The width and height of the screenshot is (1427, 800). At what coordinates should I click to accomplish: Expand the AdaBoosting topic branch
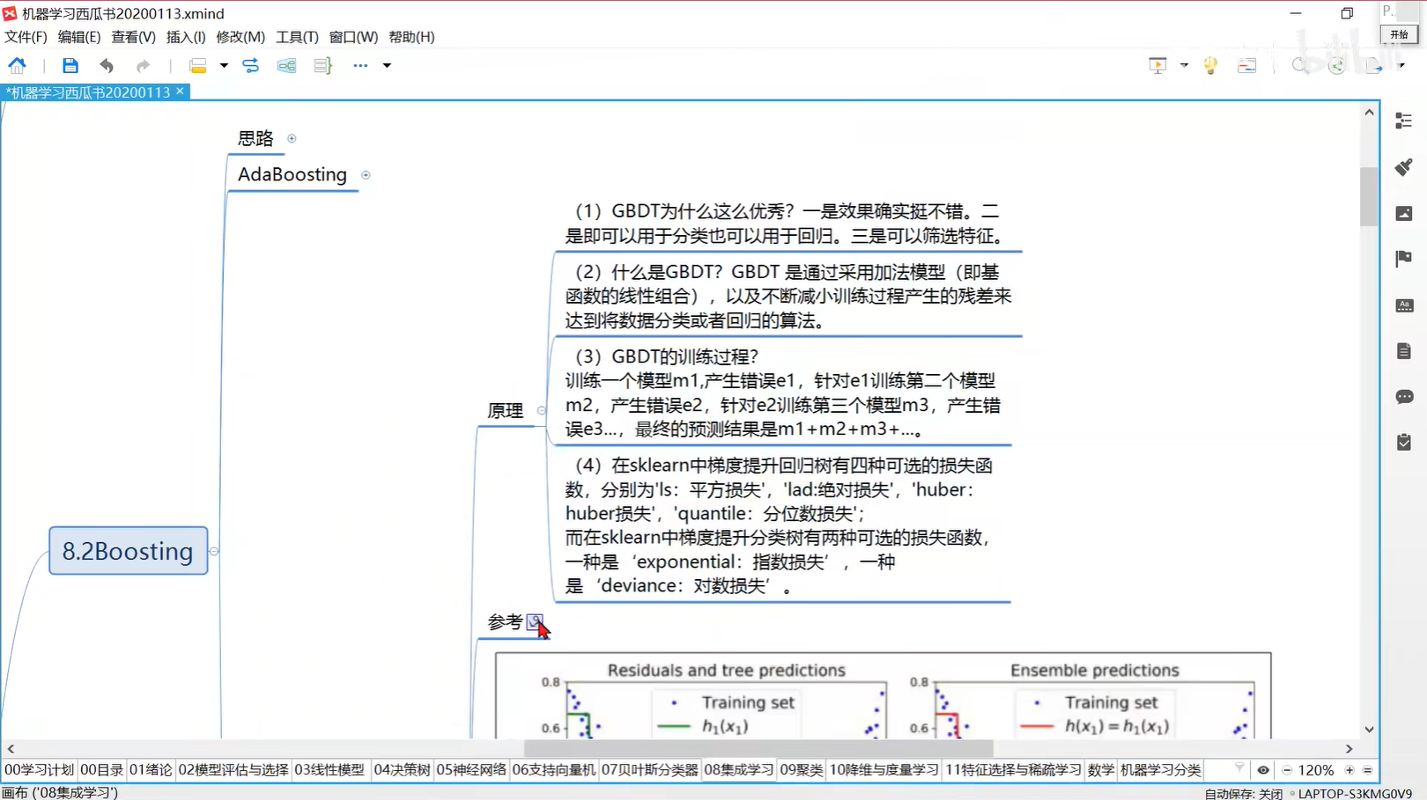point(366,175)
